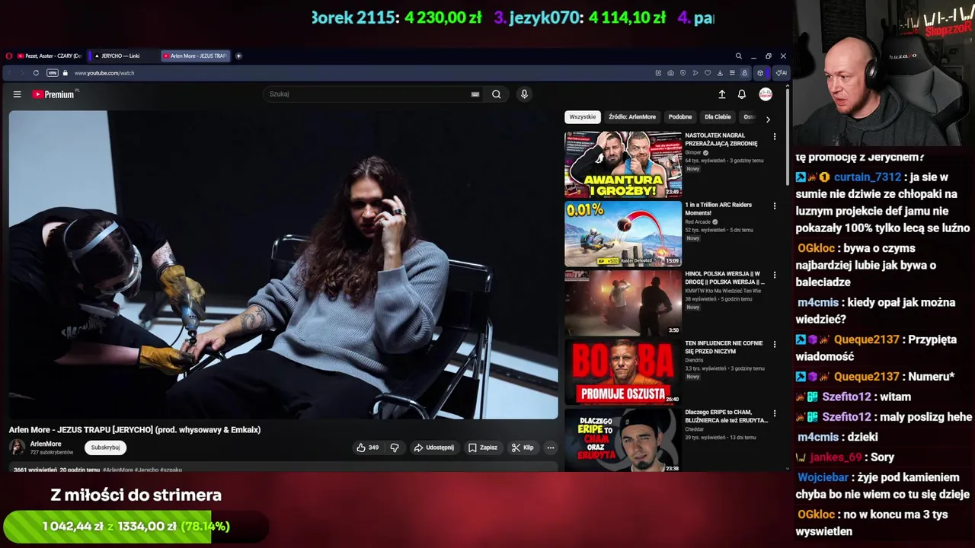The height and width of the screenshot is (548, 975).
Task: Share video with Udostępnij button
Action: (433, 448)
